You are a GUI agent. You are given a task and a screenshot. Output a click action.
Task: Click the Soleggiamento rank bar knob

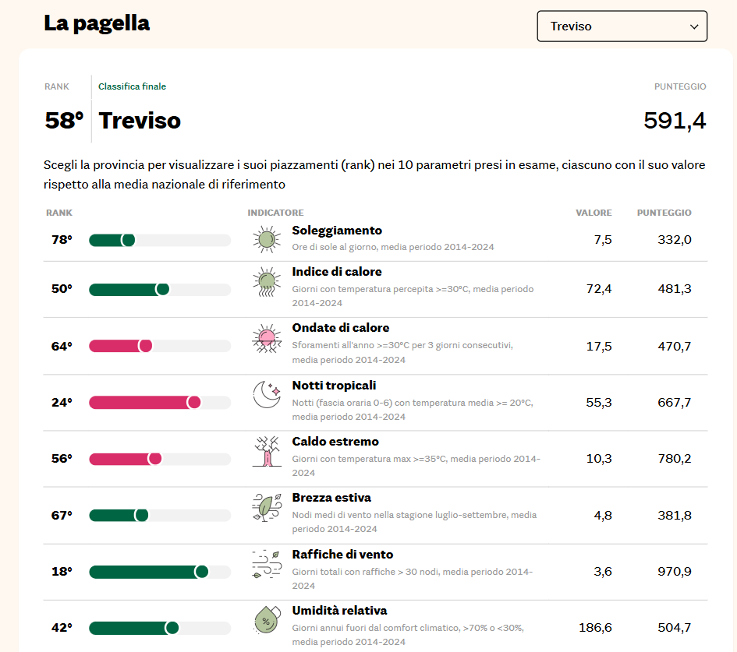point(128,241)
